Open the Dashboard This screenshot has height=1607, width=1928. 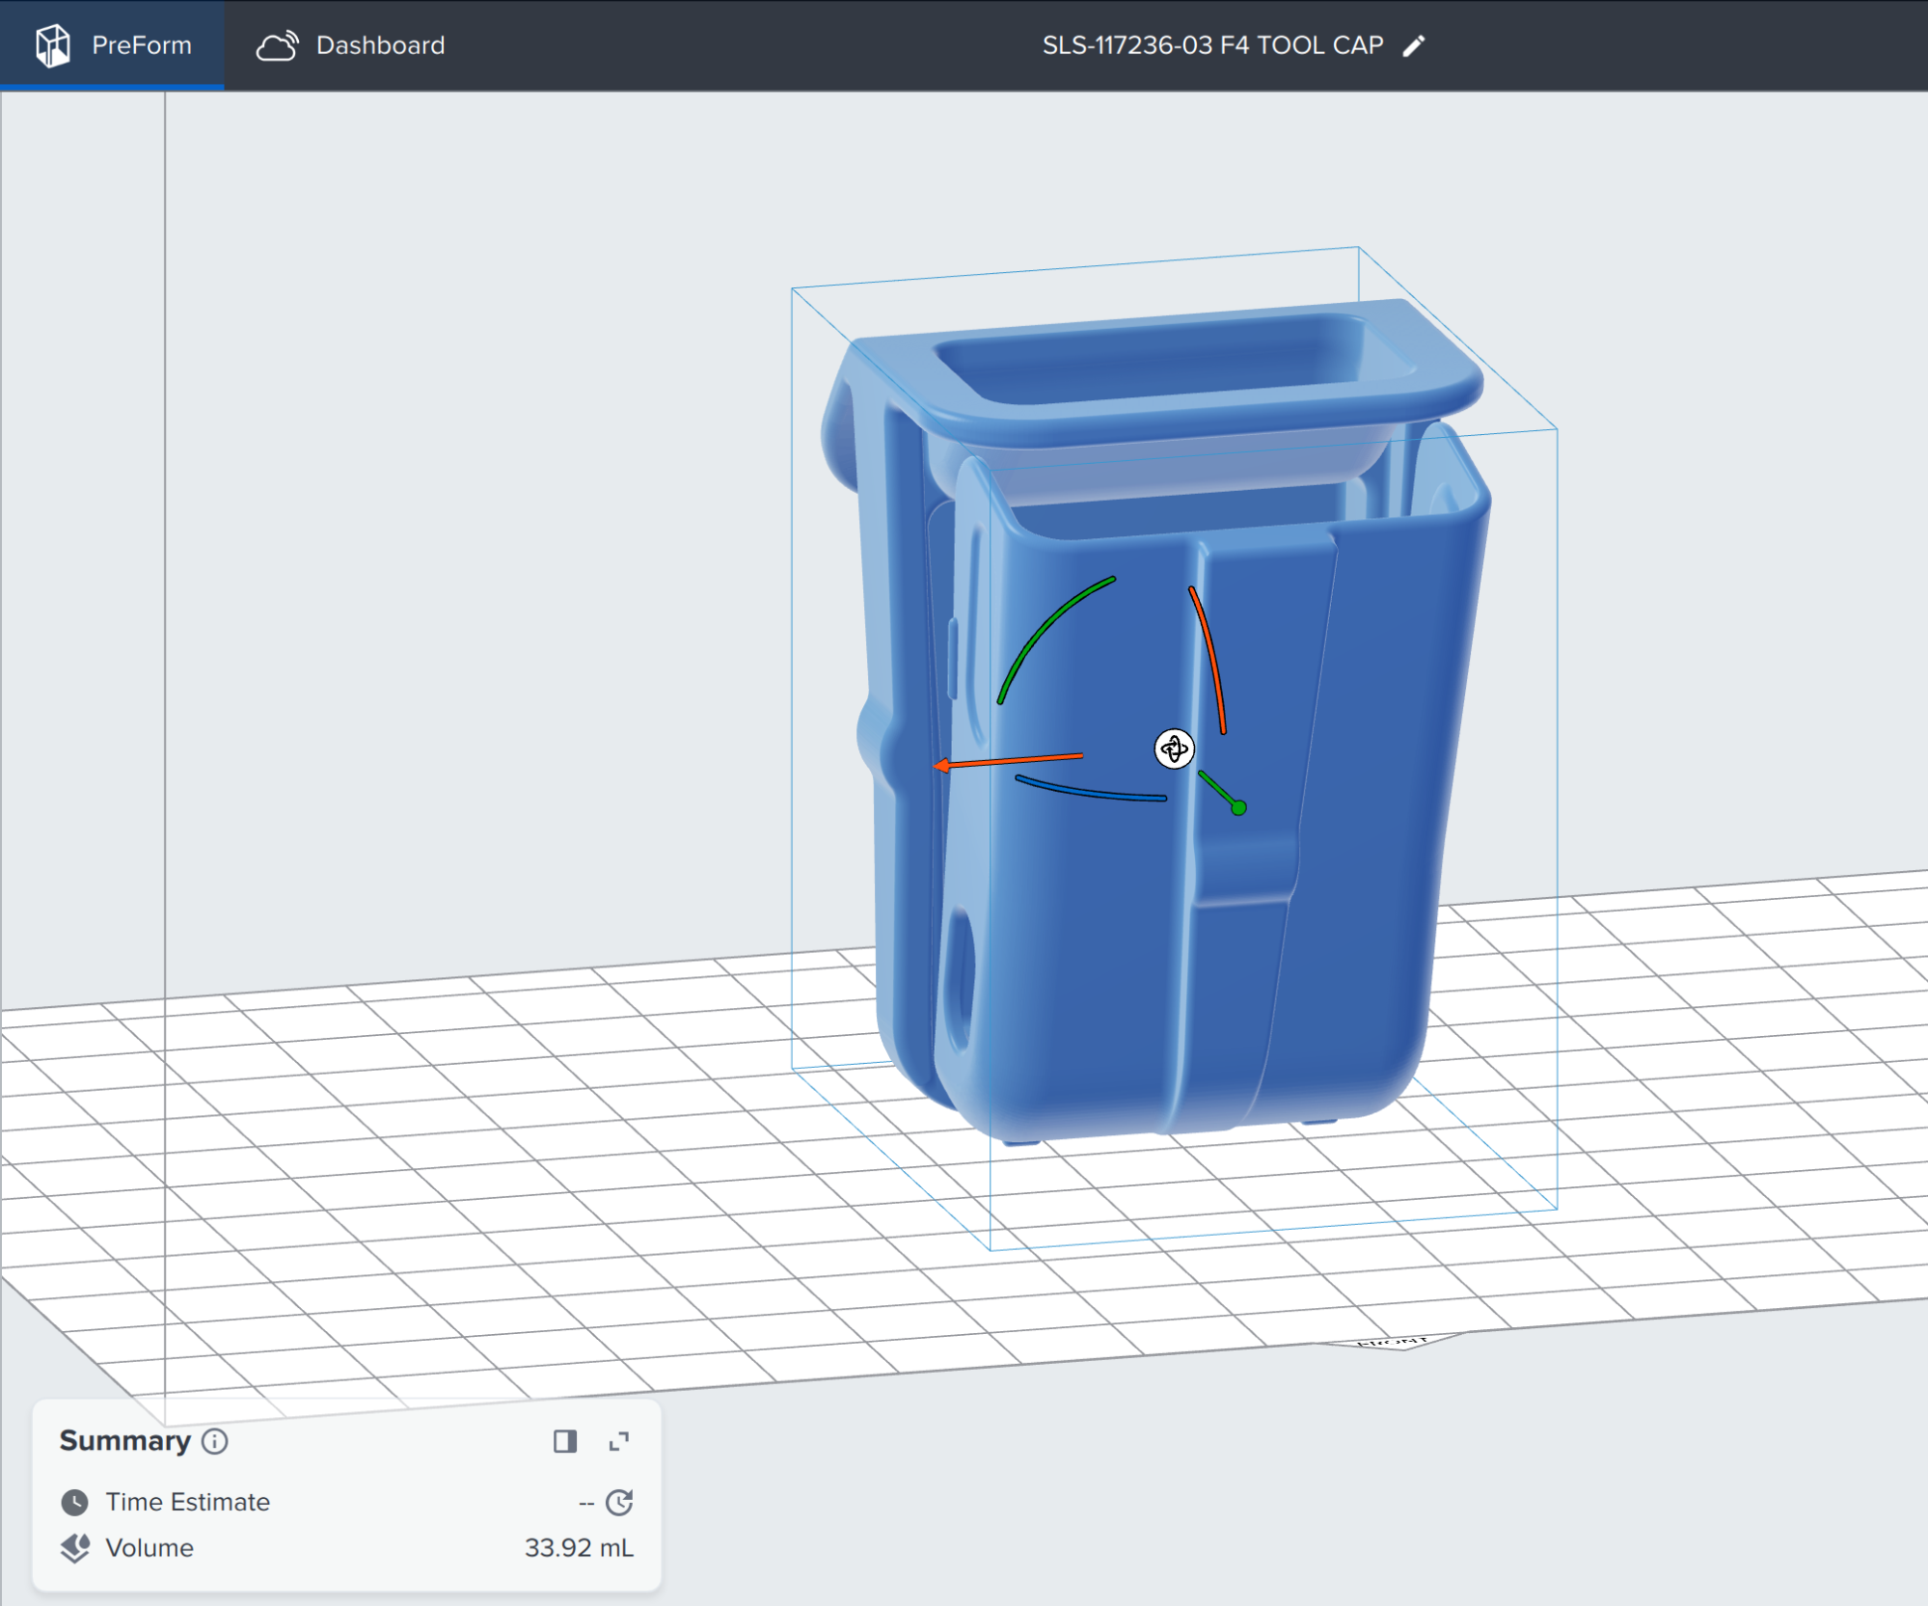(379, 44)
